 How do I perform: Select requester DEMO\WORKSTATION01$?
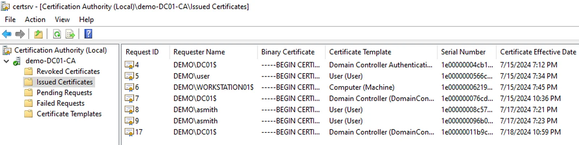pyautogui.click(x=214, y=88)
